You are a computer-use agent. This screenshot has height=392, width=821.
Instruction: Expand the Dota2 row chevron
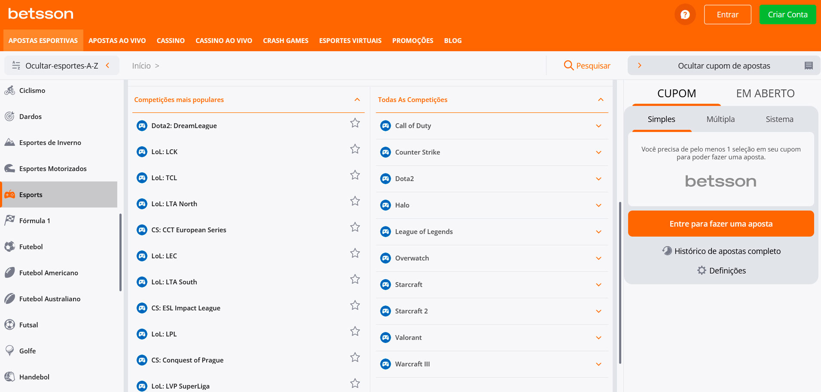pos(599,179)
